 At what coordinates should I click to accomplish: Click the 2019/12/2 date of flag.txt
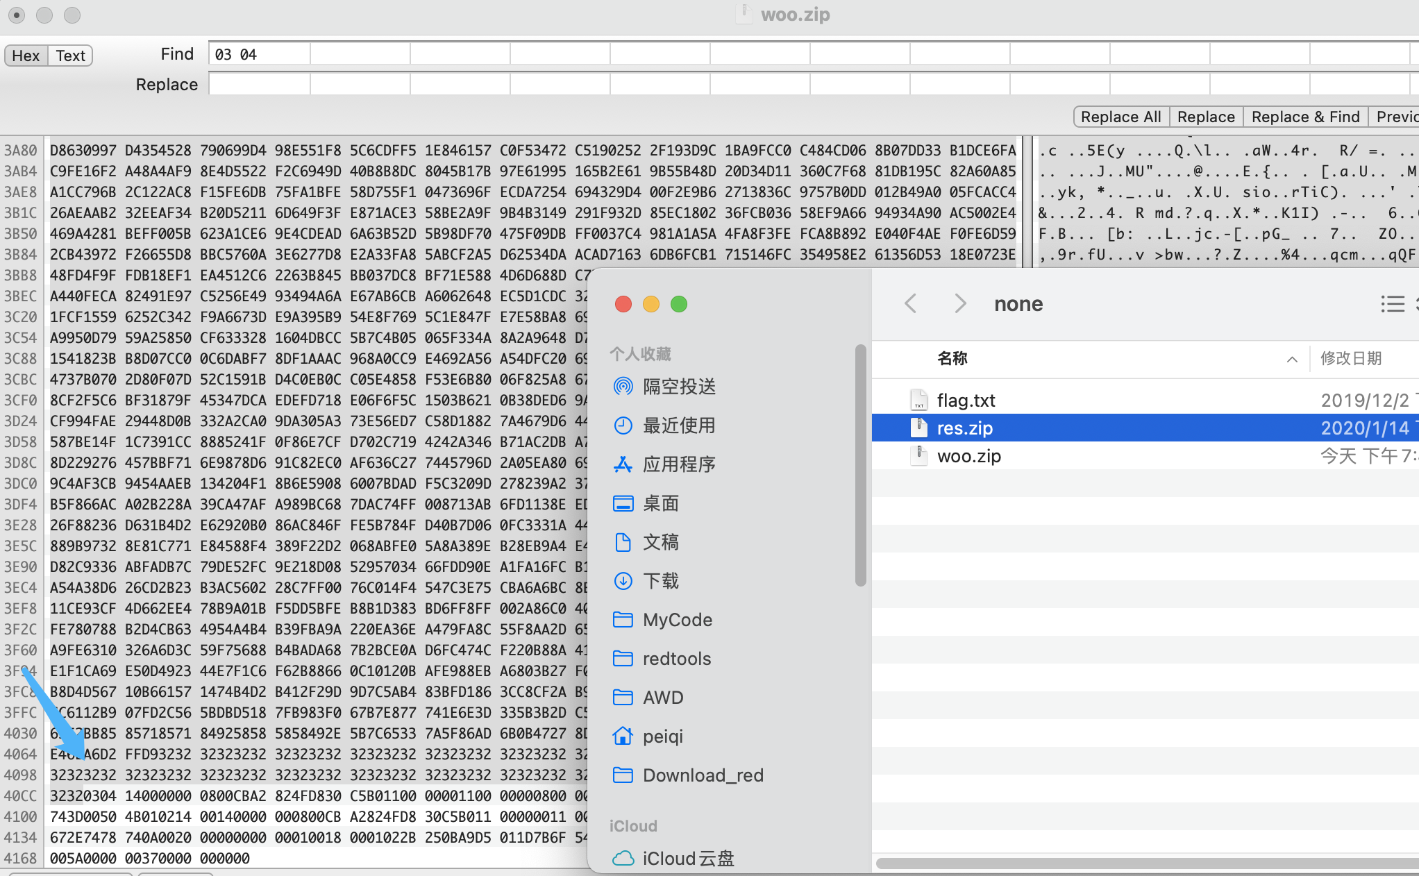click(1365, 401)
